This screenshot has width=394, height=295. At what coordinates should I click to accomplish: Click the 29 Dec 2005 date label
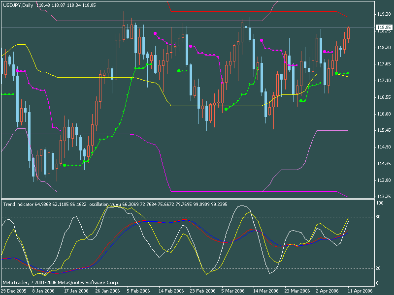pyautogui.click(x=14, y=291)
